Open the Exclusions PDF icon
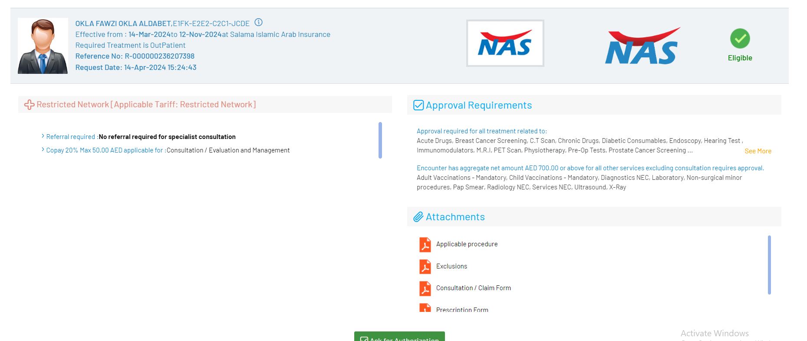807x341 pixels. (x=425, y=267)
